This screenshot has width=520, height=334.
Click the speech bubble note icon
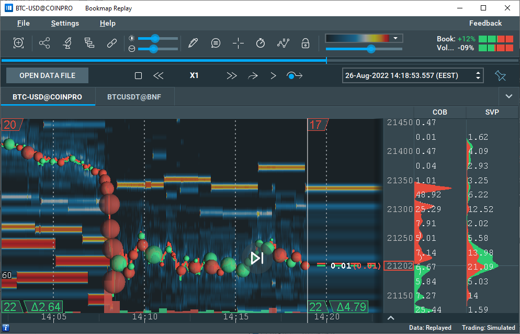click(216, 43)
